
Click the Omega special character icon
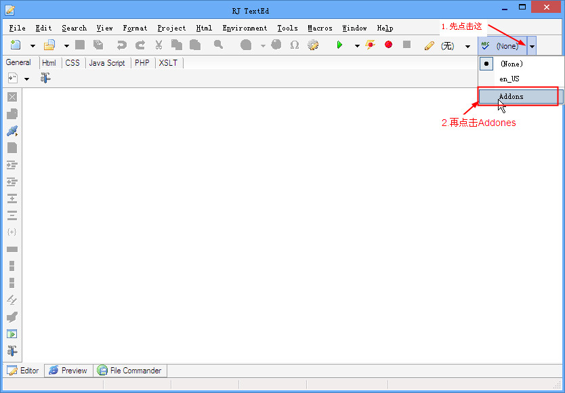[295, 45]
